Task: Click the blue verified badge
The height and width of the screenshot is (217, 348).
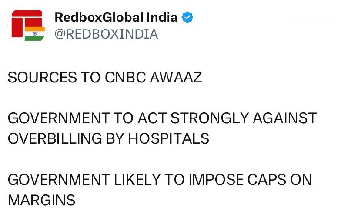Action: tap(187, 18)
